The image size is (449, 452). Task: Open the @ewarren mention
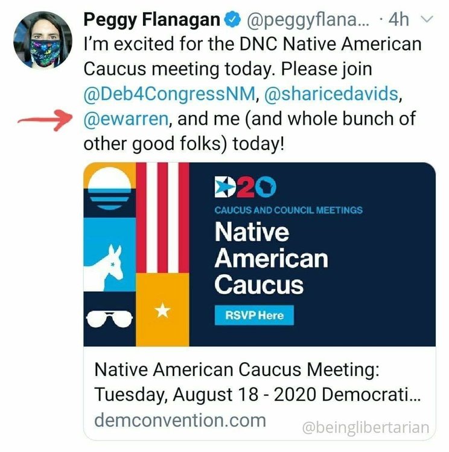126,119
